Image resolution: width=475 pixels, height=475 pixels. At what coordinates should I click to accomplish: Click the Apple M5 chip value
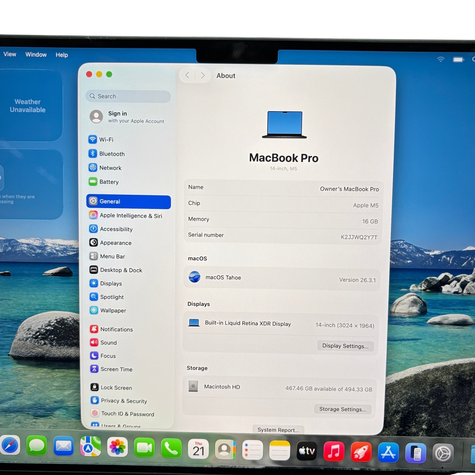(366, 205)
